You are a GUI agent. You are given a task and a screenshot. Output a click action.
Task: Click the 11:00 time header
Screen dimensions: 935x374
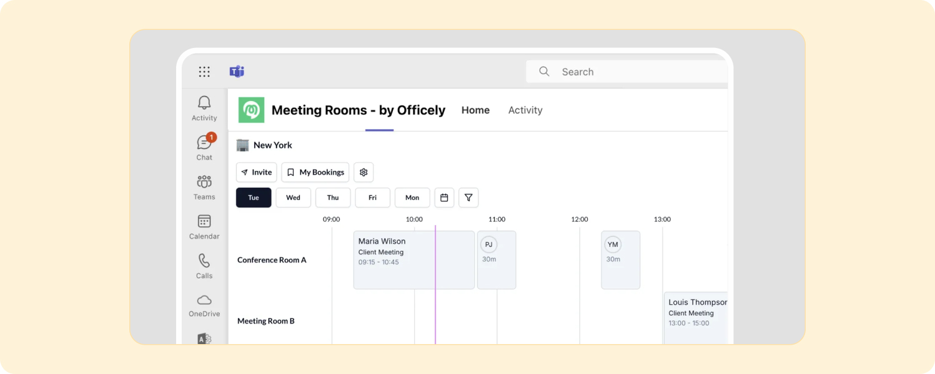coord(497,219)
